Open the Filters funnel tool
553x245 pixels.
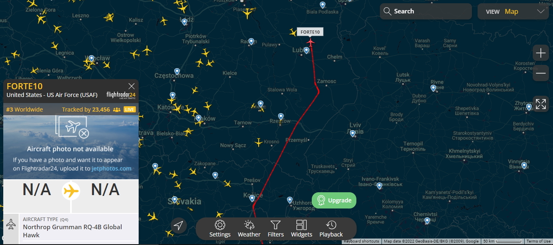pos(276,229)
